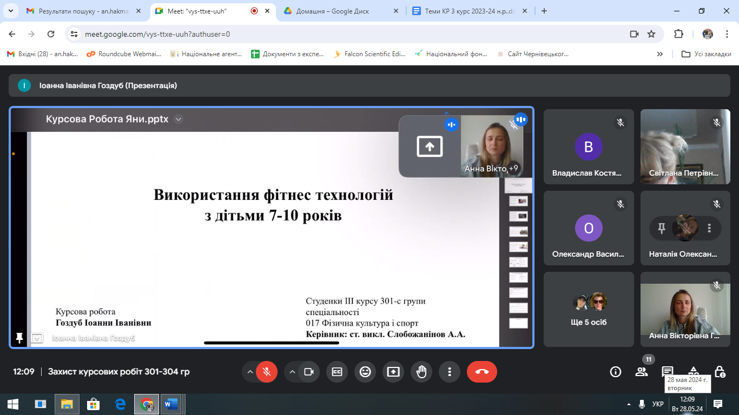Switch to the Gmail Результати пошуку tab
The width and height of the screenshot is (739, 415).
point(84,11)
